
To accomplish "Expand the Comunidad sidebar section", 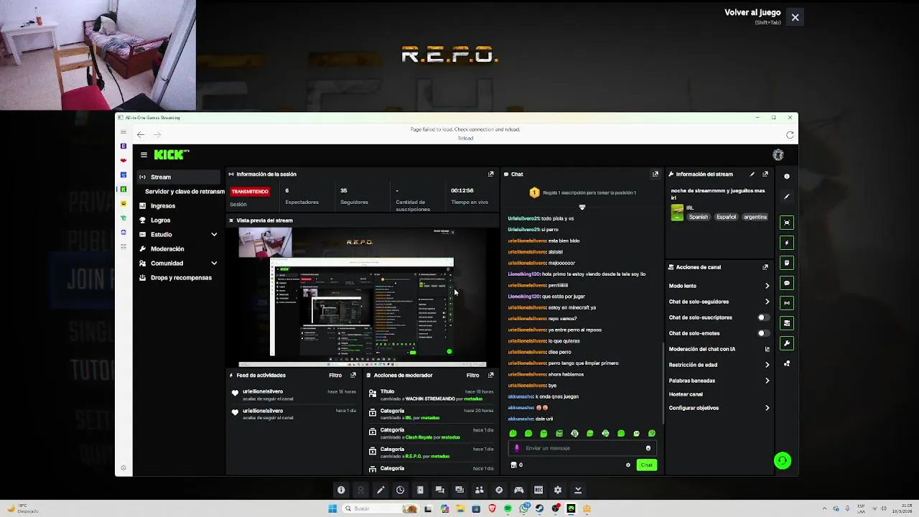I will tap(214, 263).
